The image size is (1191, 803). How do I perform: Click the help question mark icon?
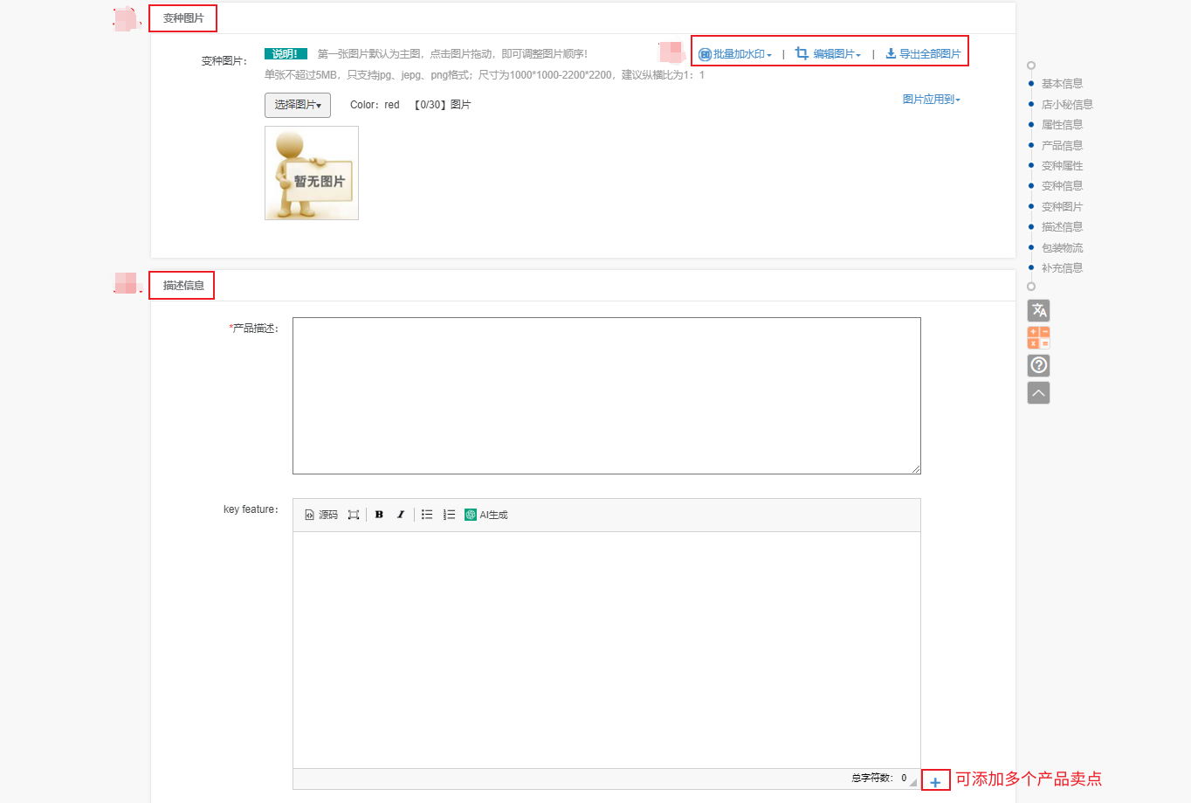tap(1039, 365)
